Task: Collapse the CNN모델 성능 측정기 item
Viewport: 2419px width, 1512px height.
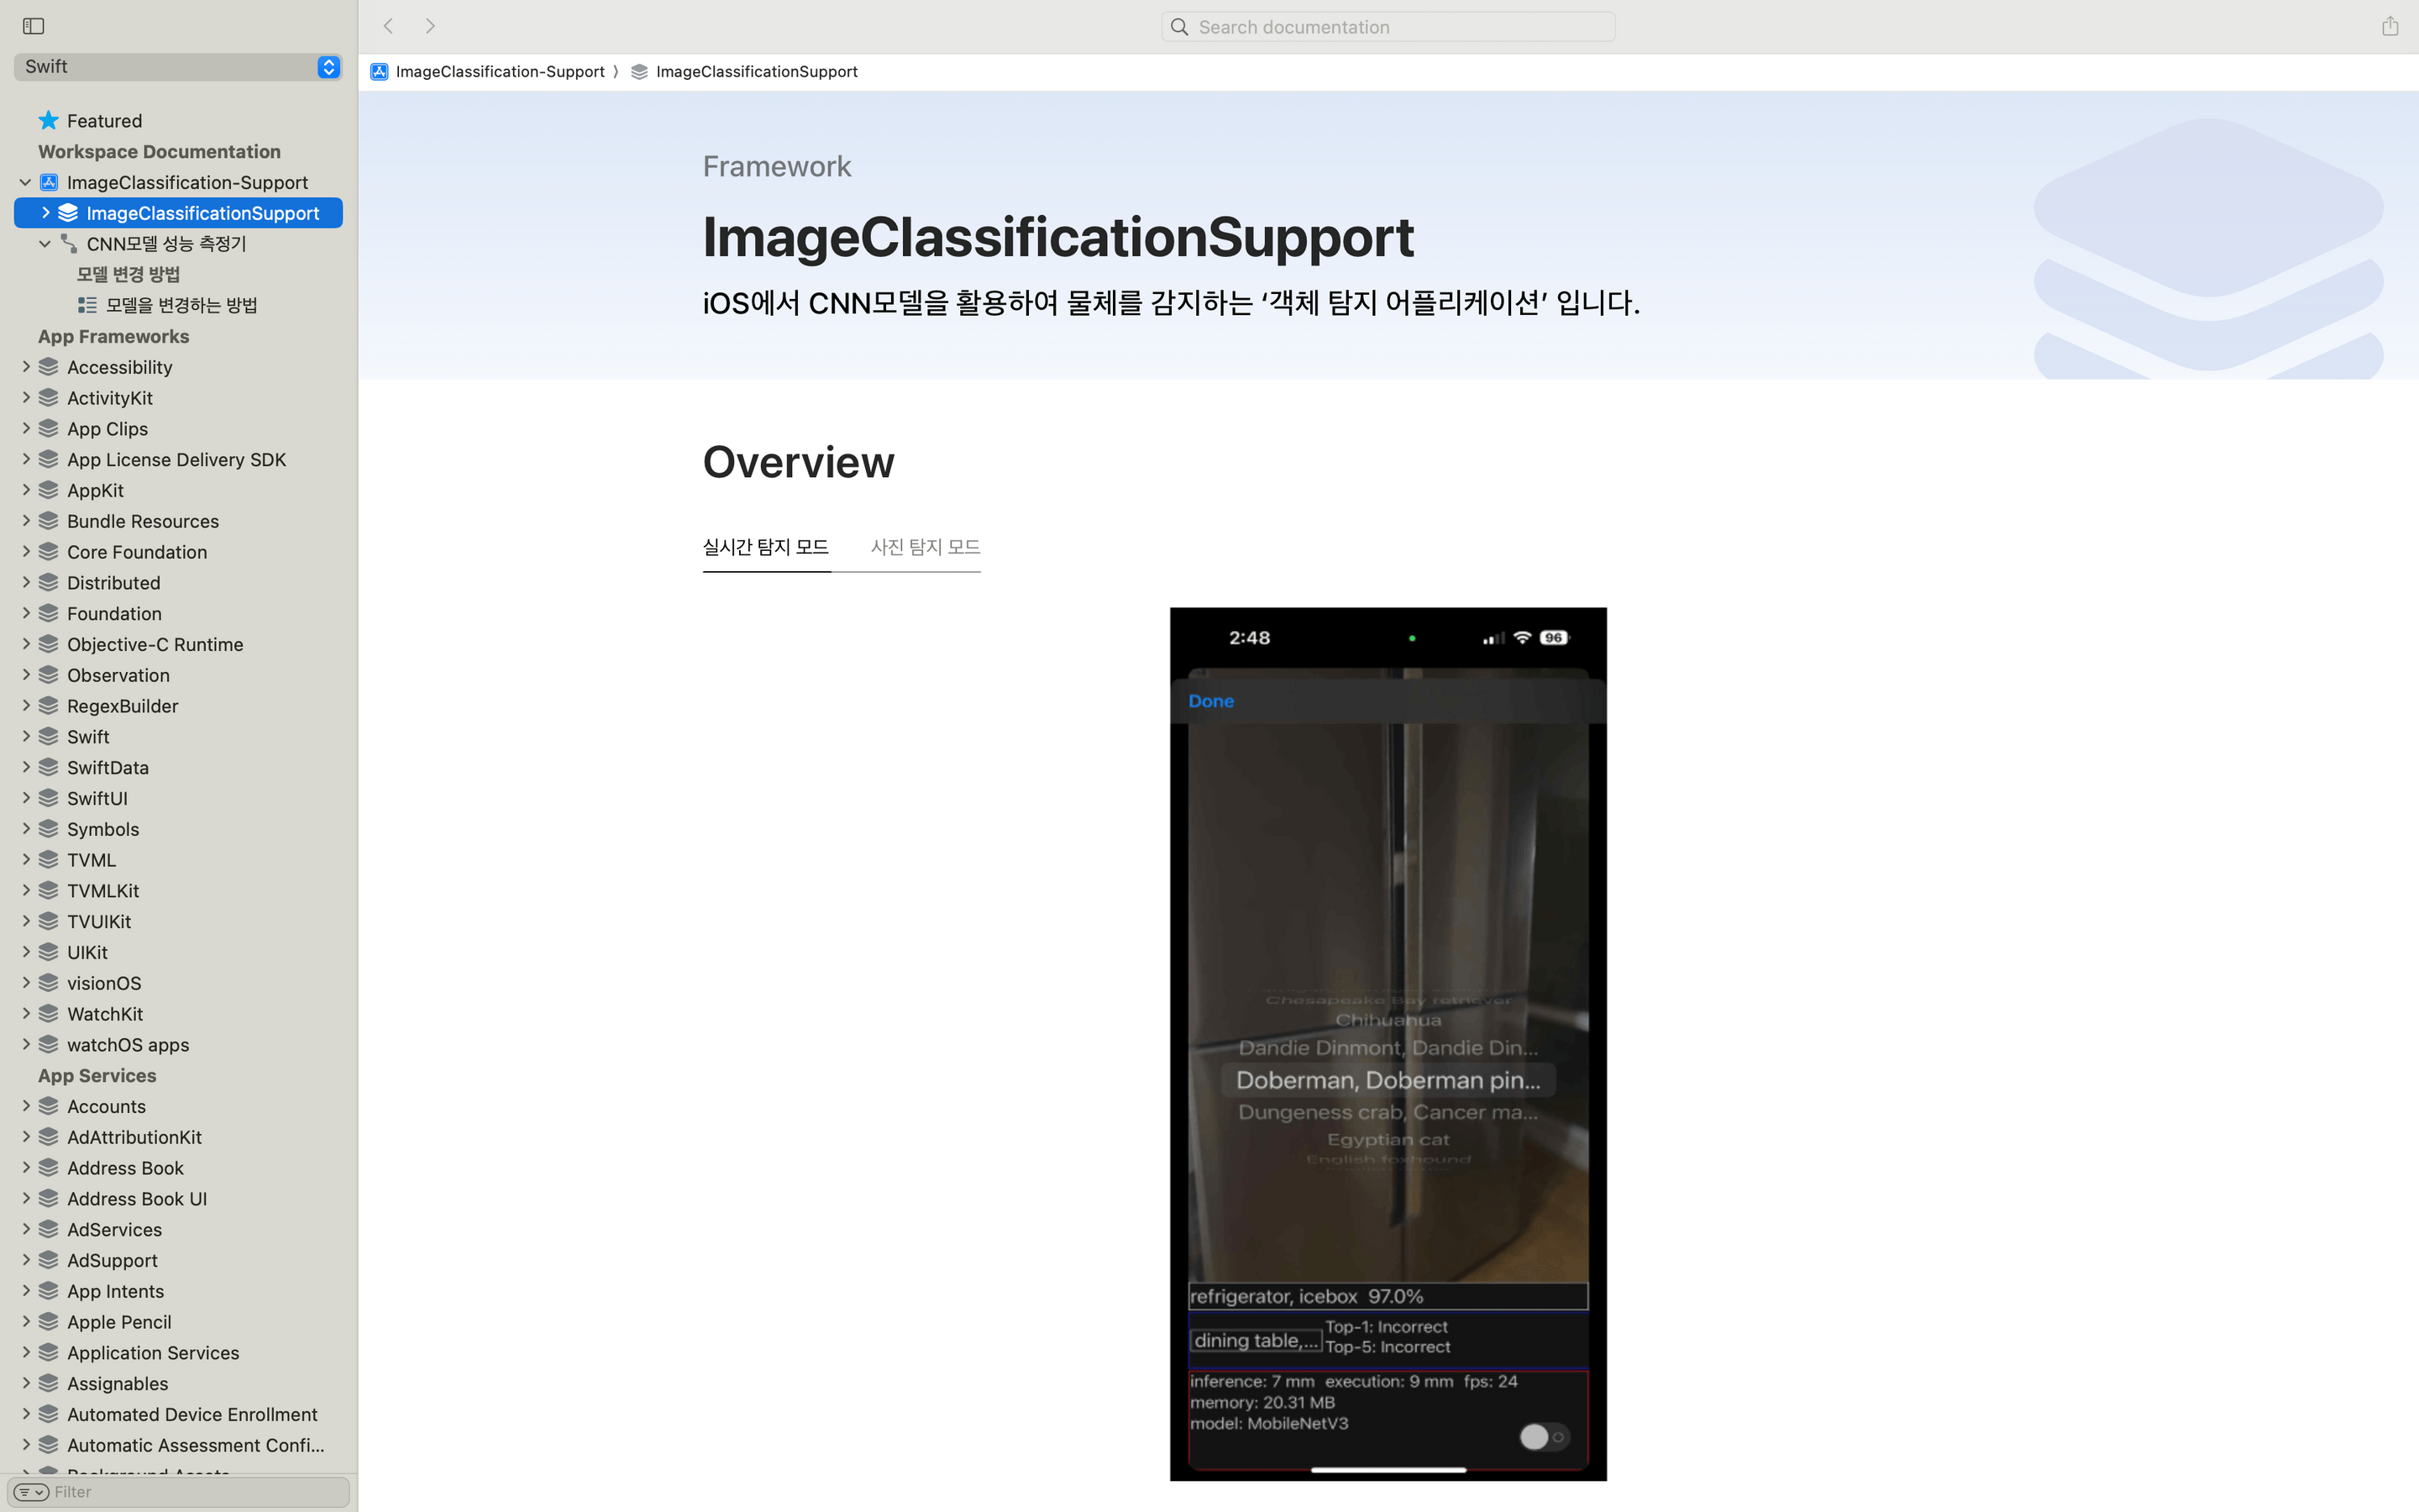Action: pyautogui.click(x=45, y=244)
